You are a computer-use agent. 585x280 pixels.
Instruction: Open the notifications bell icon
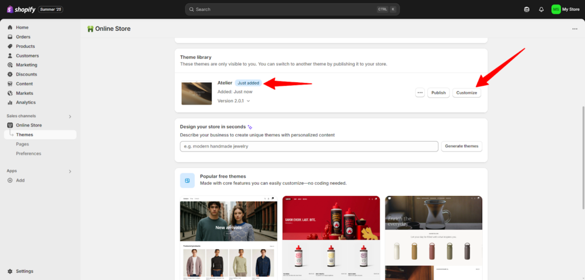[x=541, y=9]
